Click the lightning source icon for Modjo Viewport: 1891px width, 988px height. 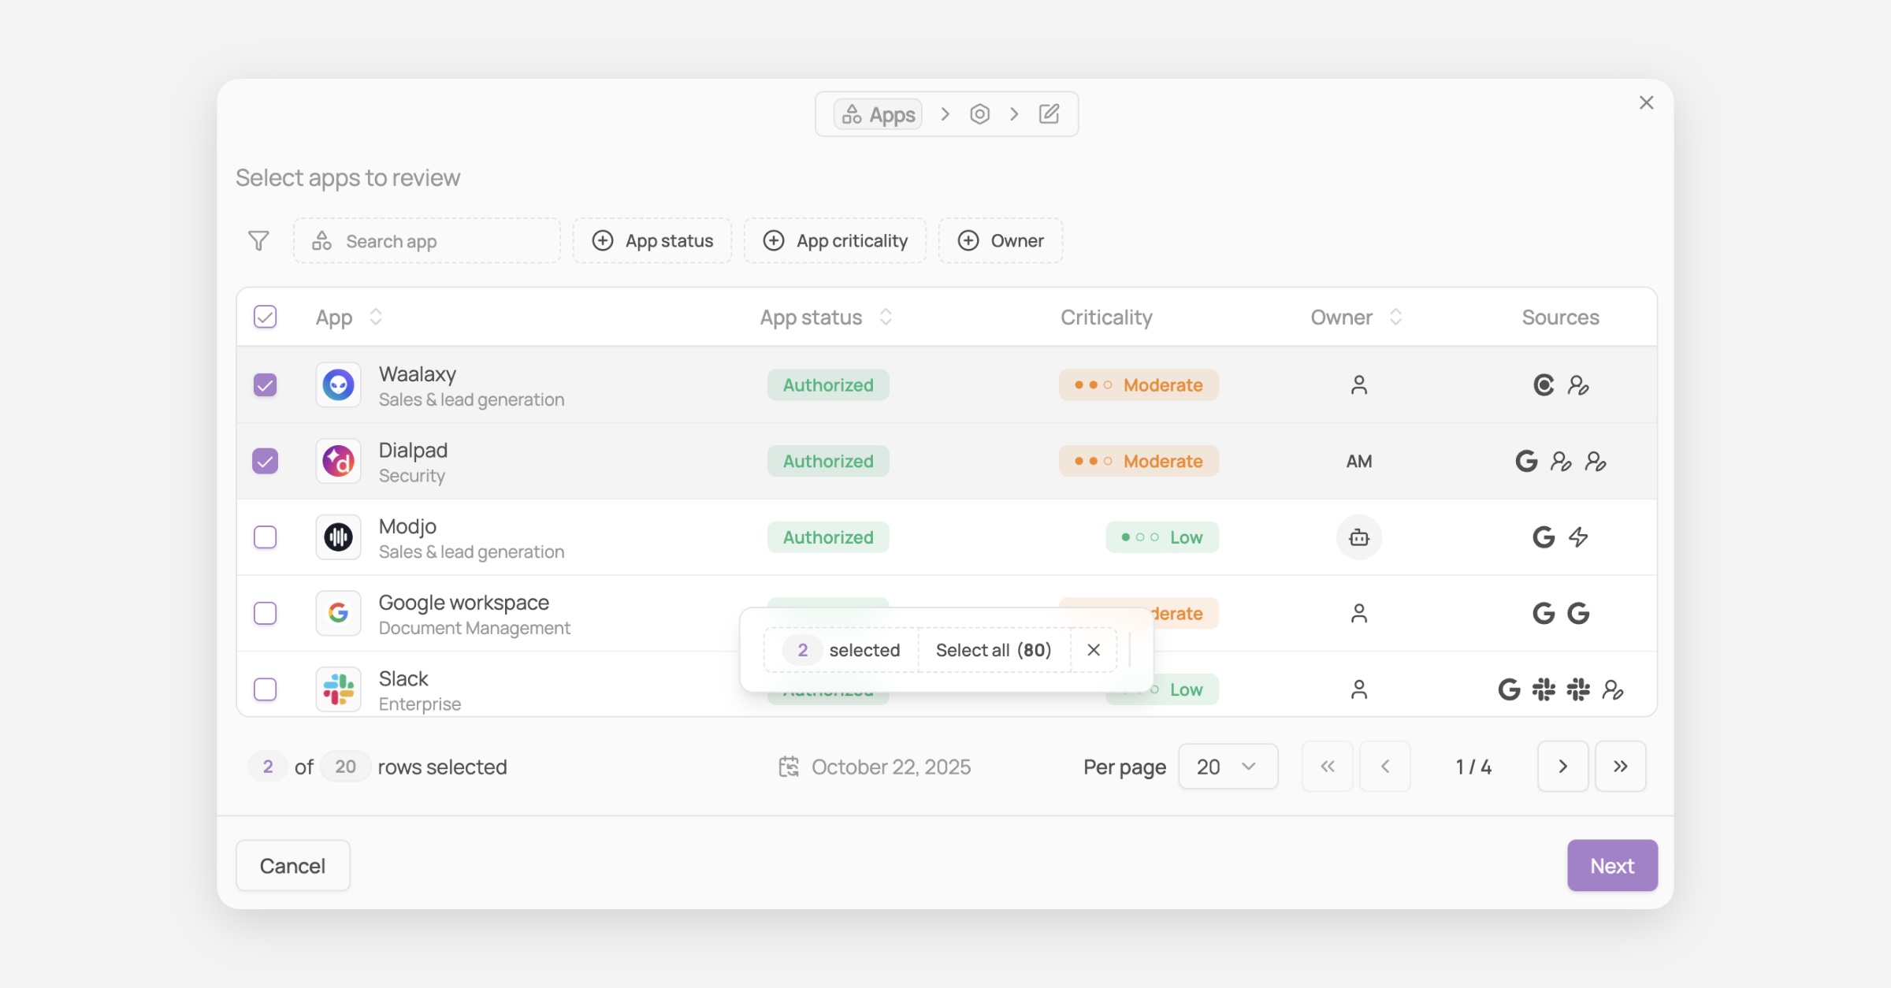click(x=1578, y=537)
